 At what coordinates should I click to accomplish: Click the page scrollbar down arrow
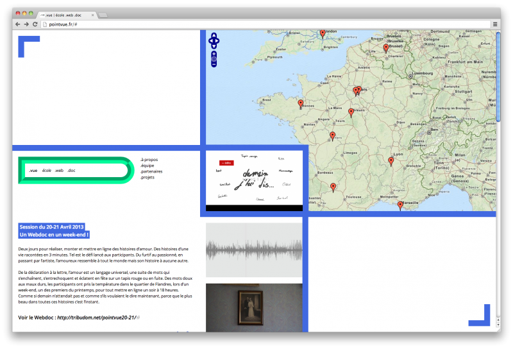tap(498, 325)
